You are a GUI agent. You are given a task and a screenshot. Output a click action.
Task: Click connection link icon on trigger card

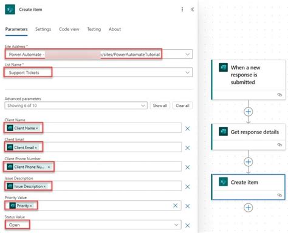(x=279, y=95)
